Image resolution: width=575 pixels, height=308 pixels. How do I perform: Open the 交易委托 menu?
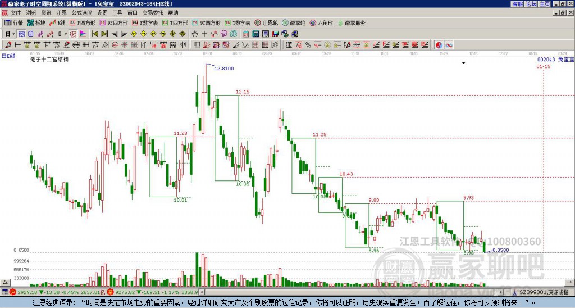click(x=153, y=13)
